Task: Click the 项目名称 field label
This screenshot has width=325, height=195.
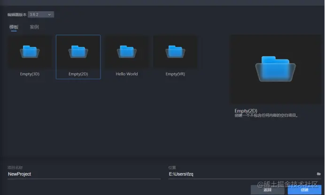Action: pos(15,167)
